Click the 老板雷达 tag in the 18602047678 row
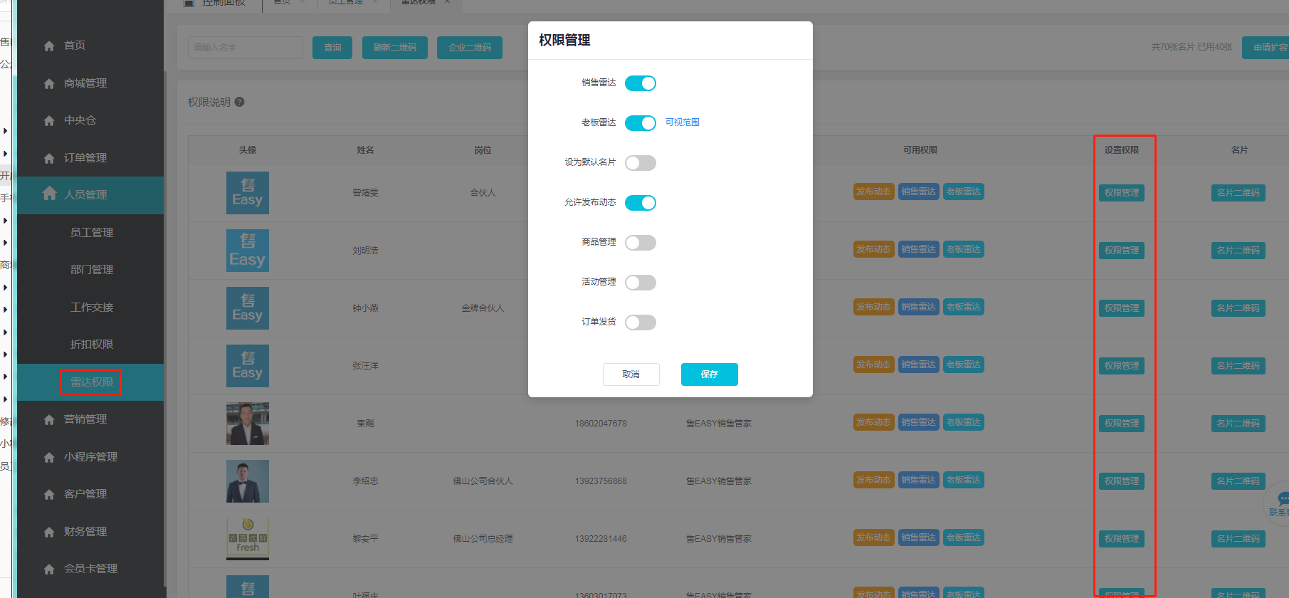The image size is (1289, 598). coord(964,422)
